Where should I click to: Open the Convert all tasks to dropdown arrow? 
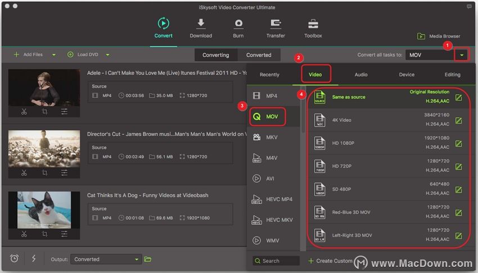[462, 55]
